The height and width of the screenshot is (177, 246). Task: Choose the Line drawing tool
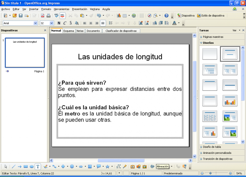coord(14,167)
